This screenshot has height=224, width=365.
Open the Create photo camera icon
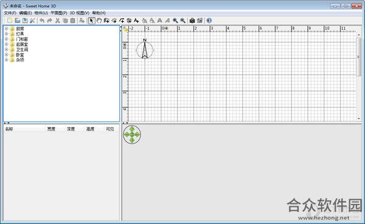click(x=192, y=21)
